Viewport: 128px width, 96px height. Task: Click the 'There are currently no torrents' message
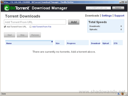tap(64, 52)
